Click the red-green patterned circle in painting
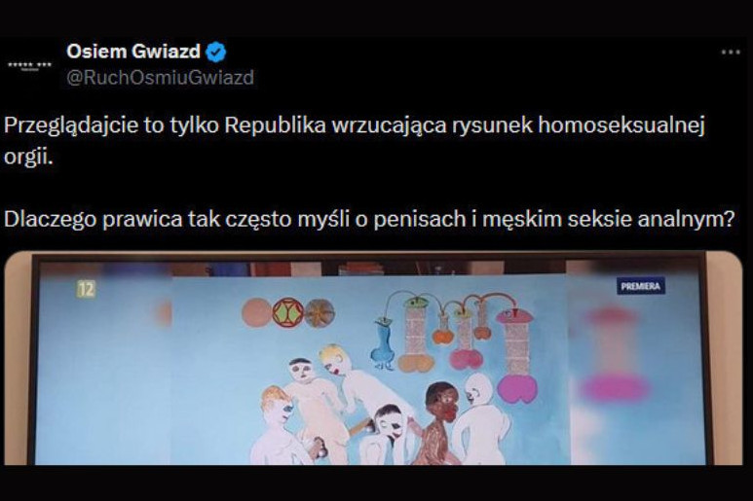This screenshot has width=753, height=501. (x=288, y=312)
